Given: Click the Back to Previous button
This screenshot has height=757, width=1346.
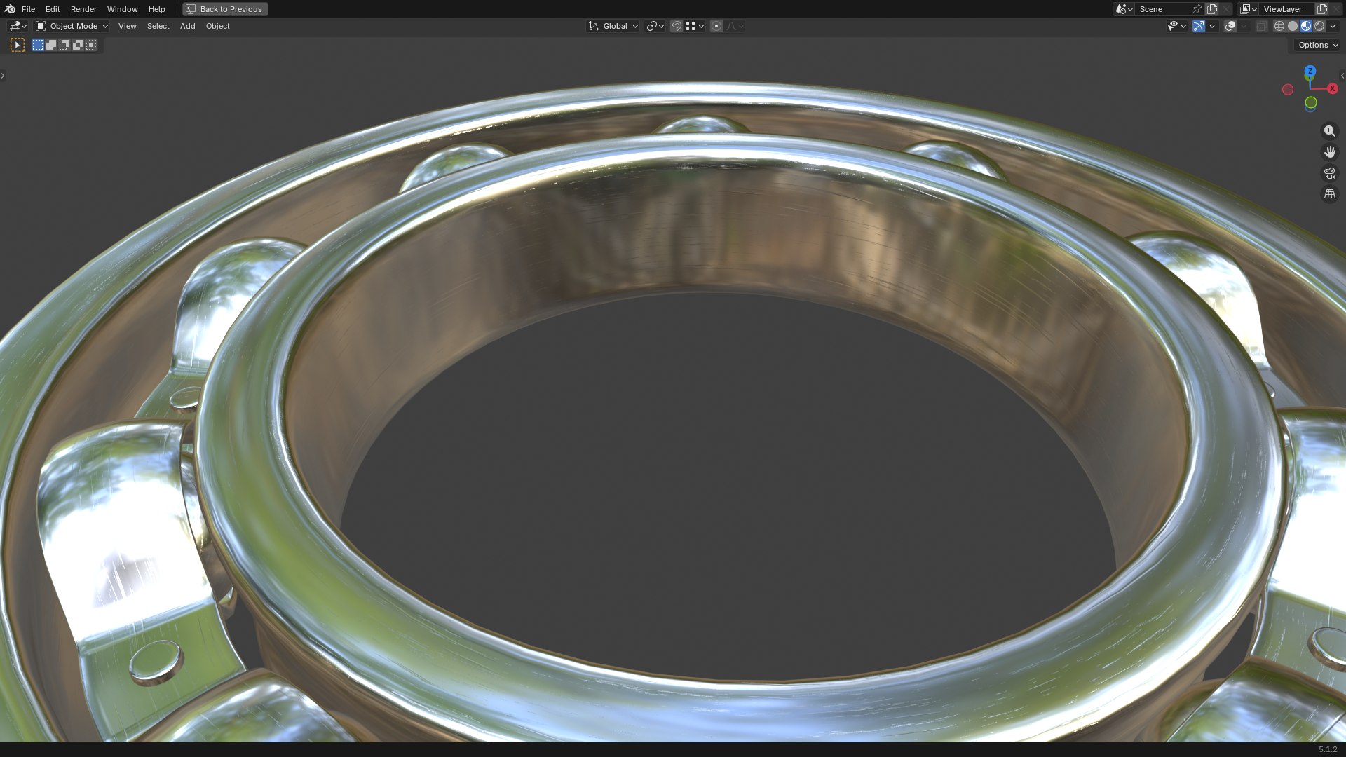Looking at the screenshot, I should [x=225, y=9].
